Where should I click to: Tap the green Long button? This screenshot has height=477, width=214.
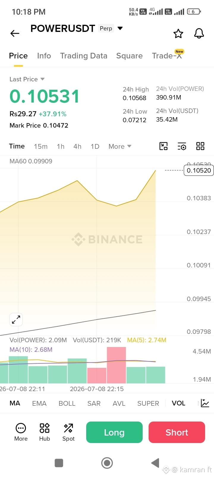point(114,432)
